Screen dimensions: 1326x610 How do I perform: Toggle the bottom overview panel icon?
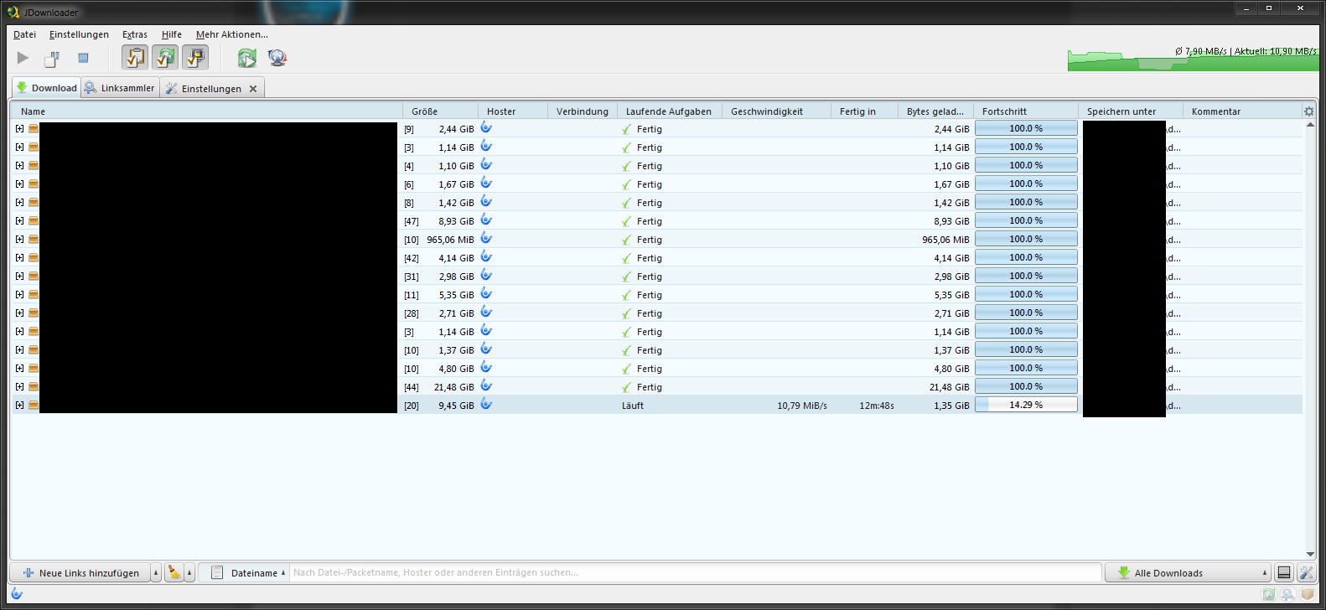(1284, 573)
